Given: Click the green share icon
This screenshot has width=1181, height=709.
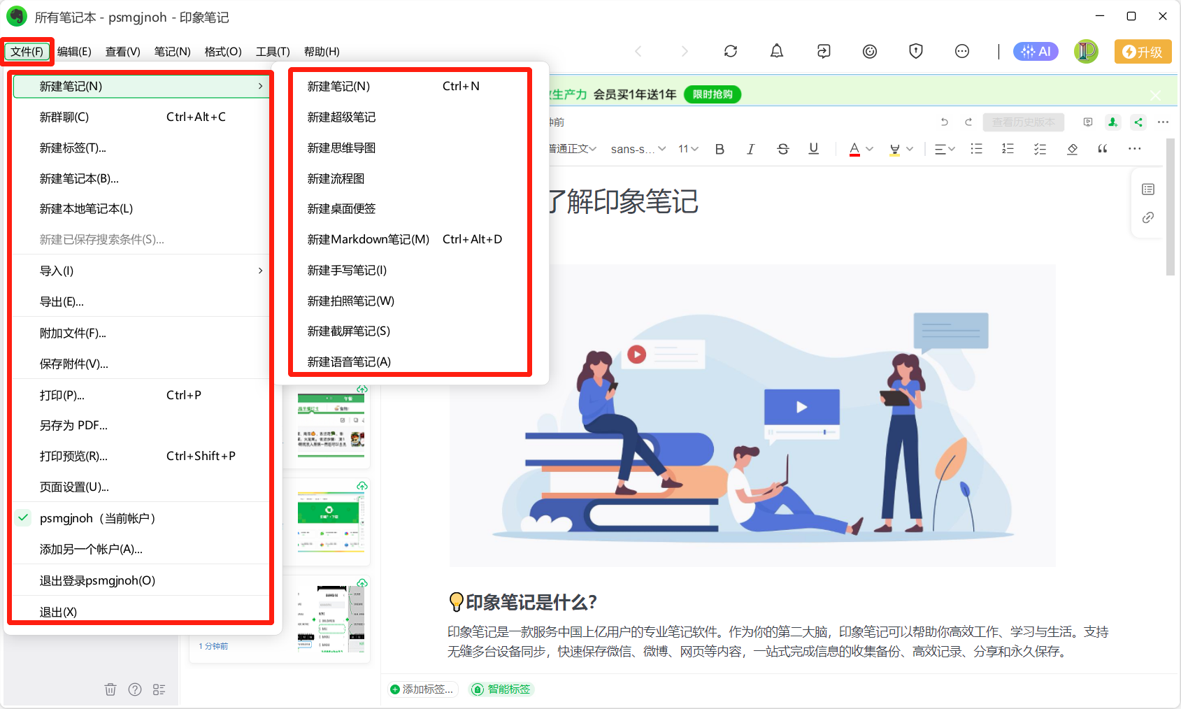Looking at the screenshot, I should coord(1138,122).
